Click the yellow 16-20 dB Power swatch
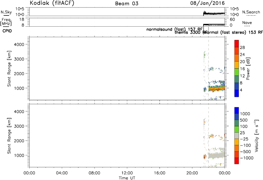The width and height of the screenshot is (263, 180). click(236, 65)
